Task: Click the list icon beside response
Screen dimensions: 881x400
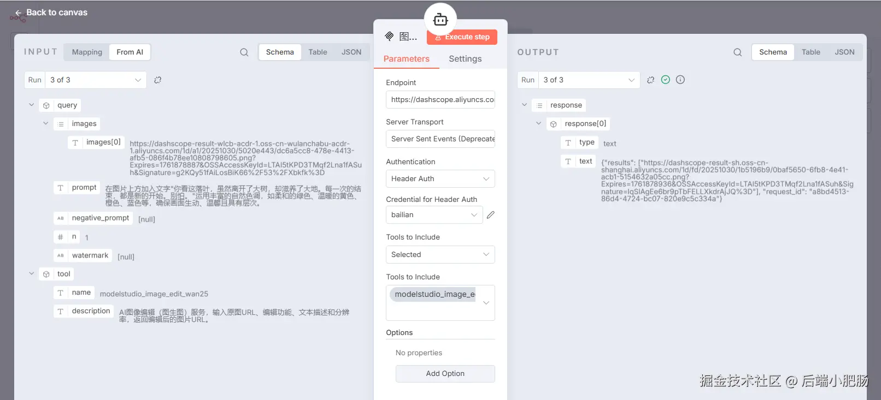Action: click(539, 105)
